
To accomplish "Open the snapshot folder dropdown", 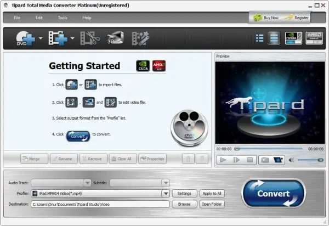I will click(278, 160).
